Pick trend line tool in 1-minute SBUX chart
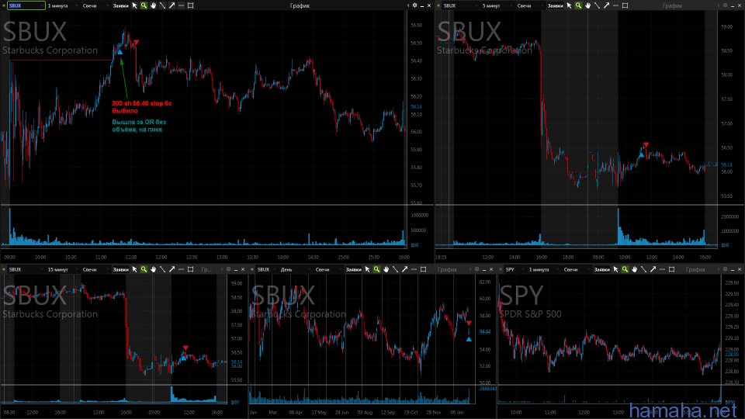This screenshot has height=419, width=745. [x=162, y=5]
